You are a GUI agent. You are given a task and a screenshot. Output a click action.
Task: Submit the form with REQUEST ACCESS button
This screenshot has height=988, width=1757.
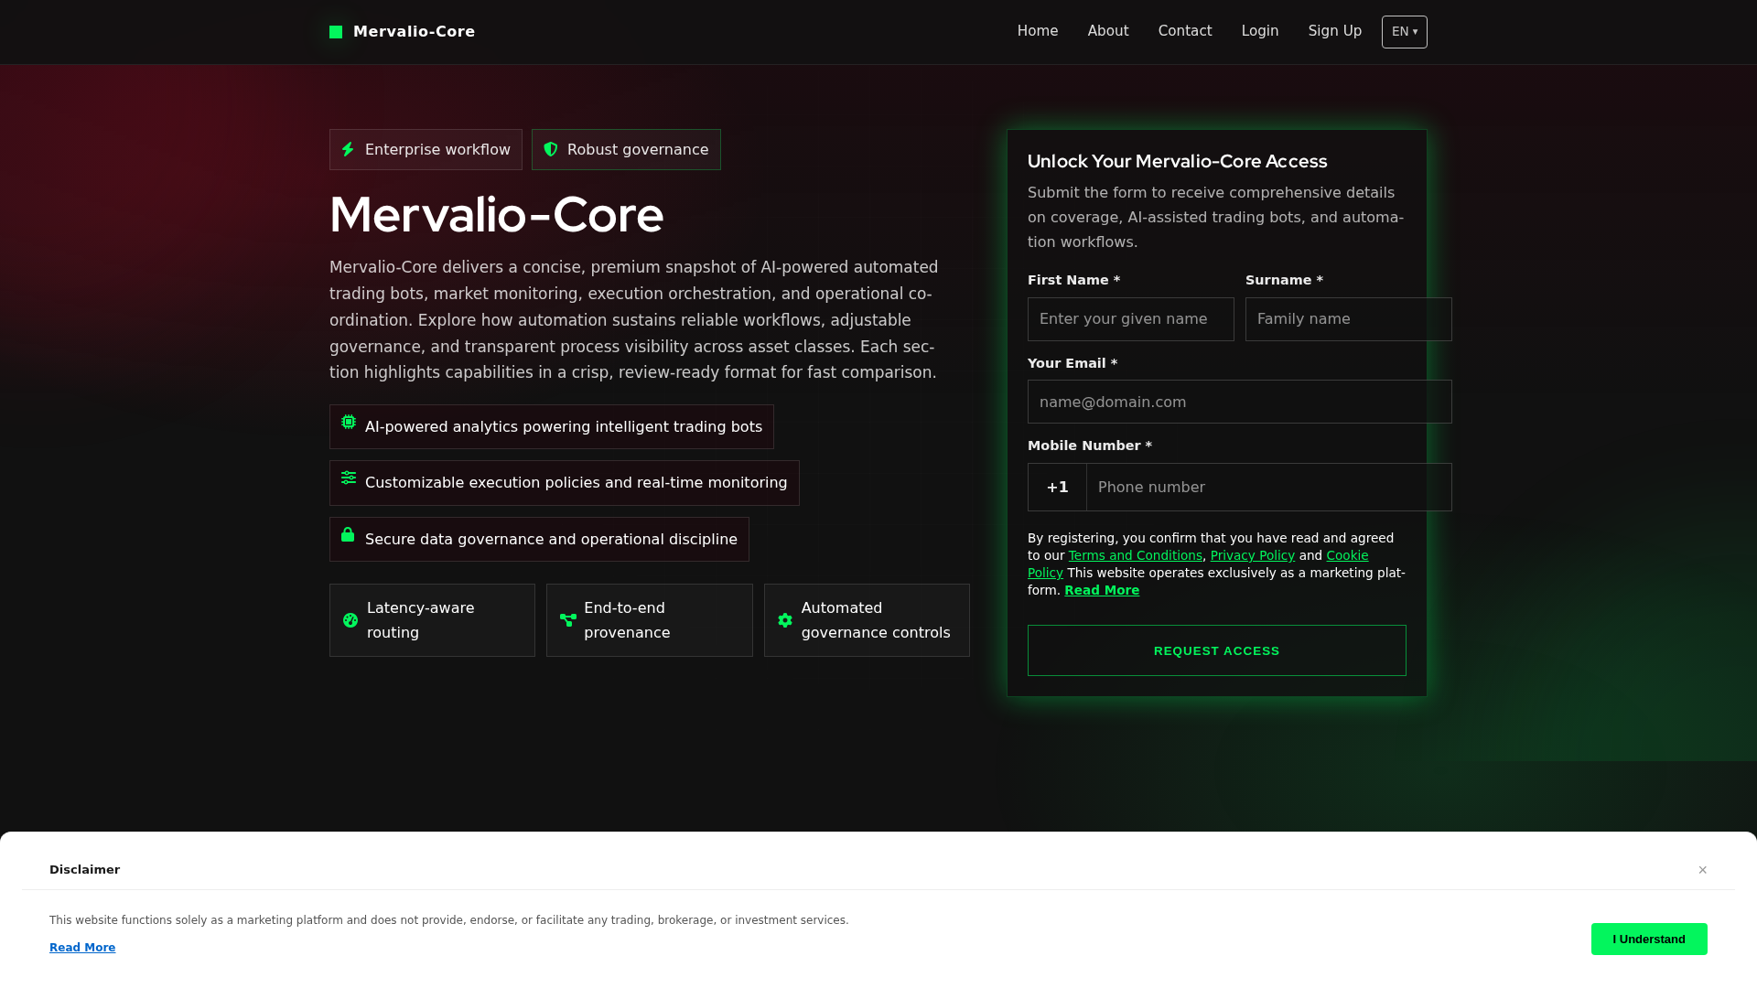(x=1217, y=650)
